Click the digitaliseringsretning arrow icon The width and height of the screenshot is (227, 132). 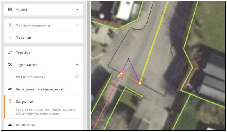coord(10,25)
